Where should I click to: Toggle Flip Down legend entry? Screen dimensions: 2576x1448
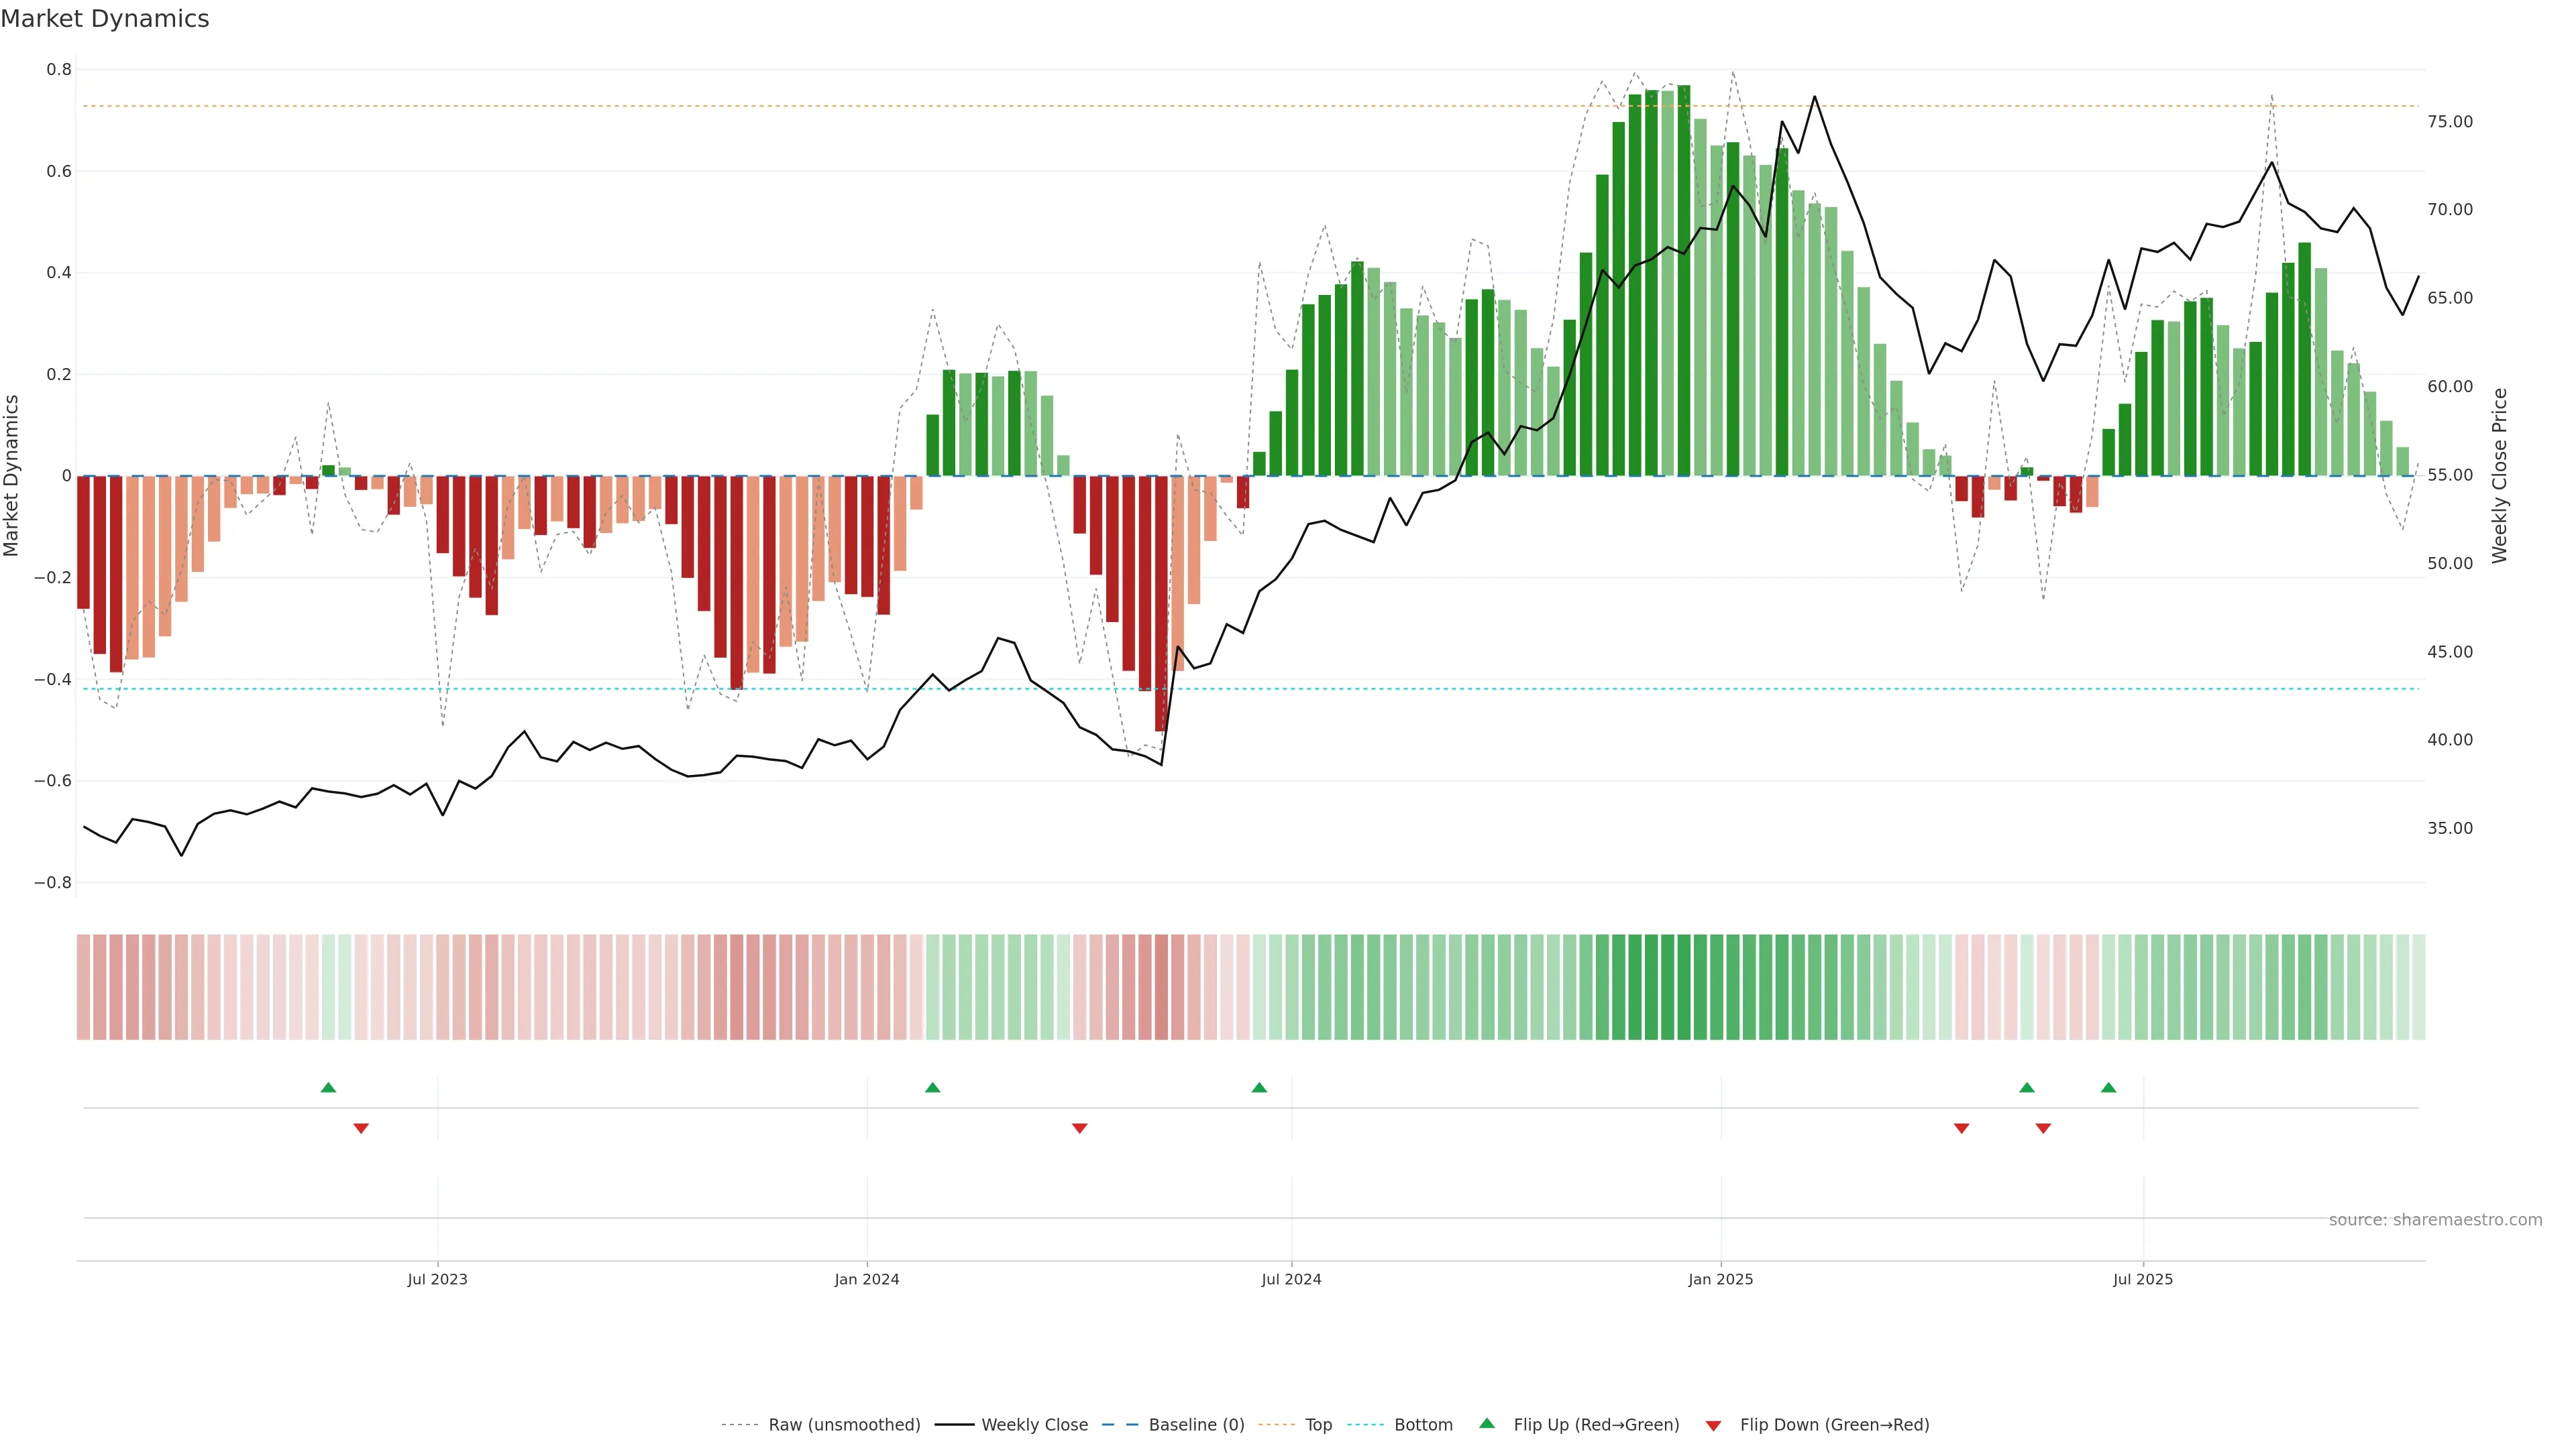[x=1834, y=1425]
